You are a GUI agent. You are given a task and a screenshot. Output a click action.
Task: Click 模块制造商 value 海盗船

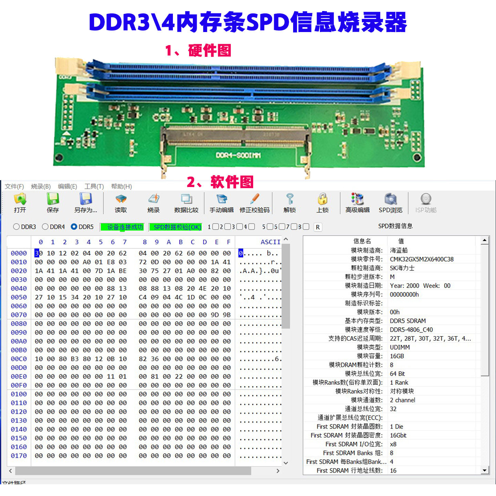(399, 250)
